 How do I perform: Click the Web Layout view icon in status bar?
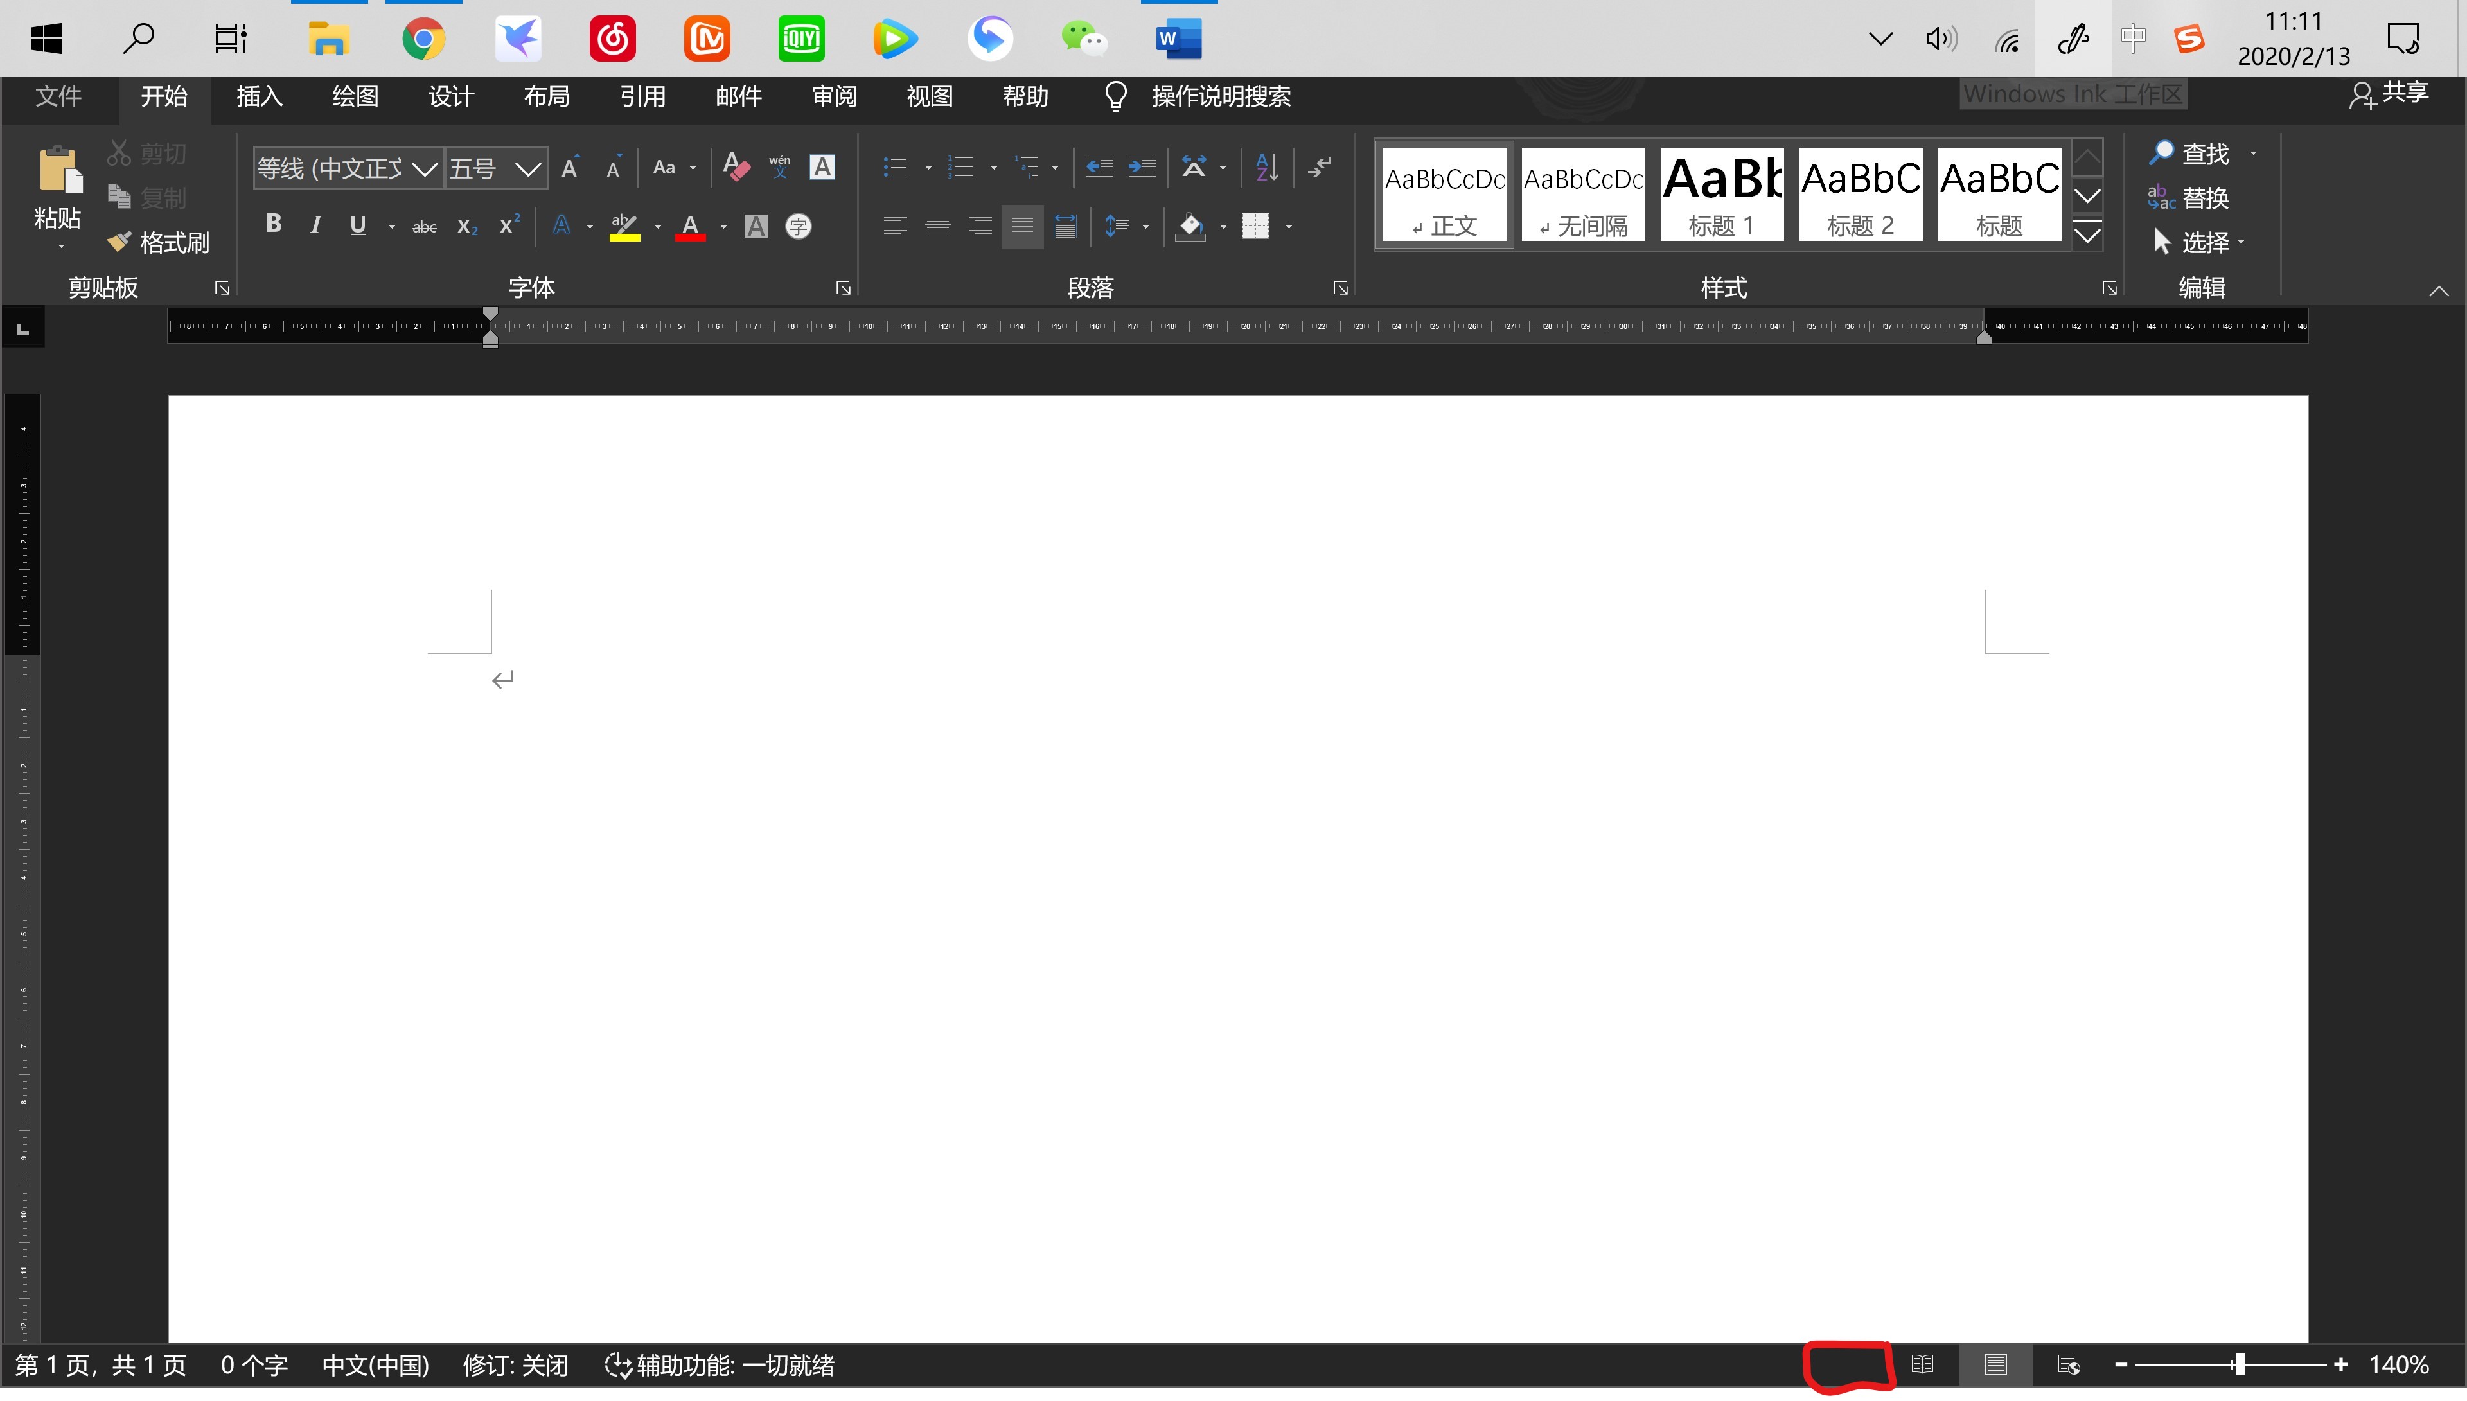(2069, 1364)
